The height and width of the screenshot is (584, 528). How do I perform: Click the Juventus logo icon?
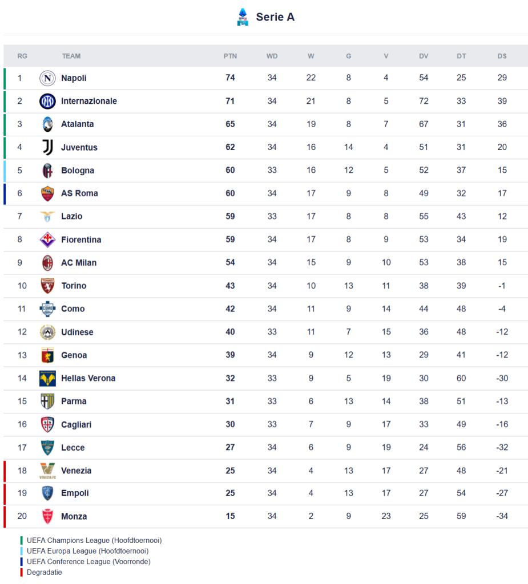47,147
